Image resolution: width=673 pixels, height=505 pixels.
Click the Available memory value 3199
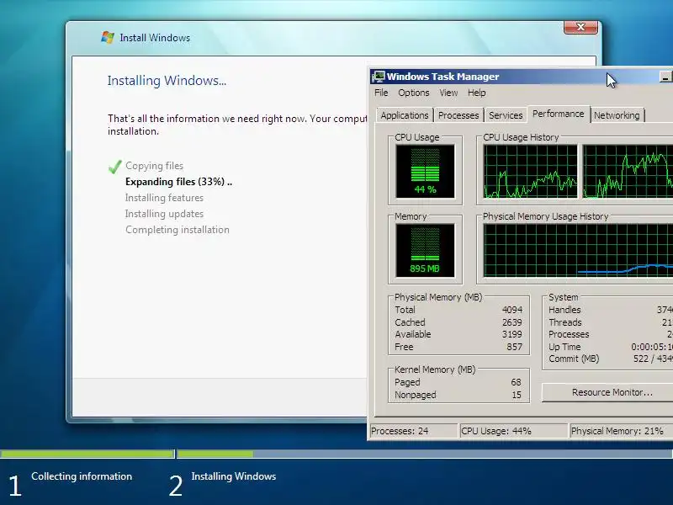coord(512,334)
